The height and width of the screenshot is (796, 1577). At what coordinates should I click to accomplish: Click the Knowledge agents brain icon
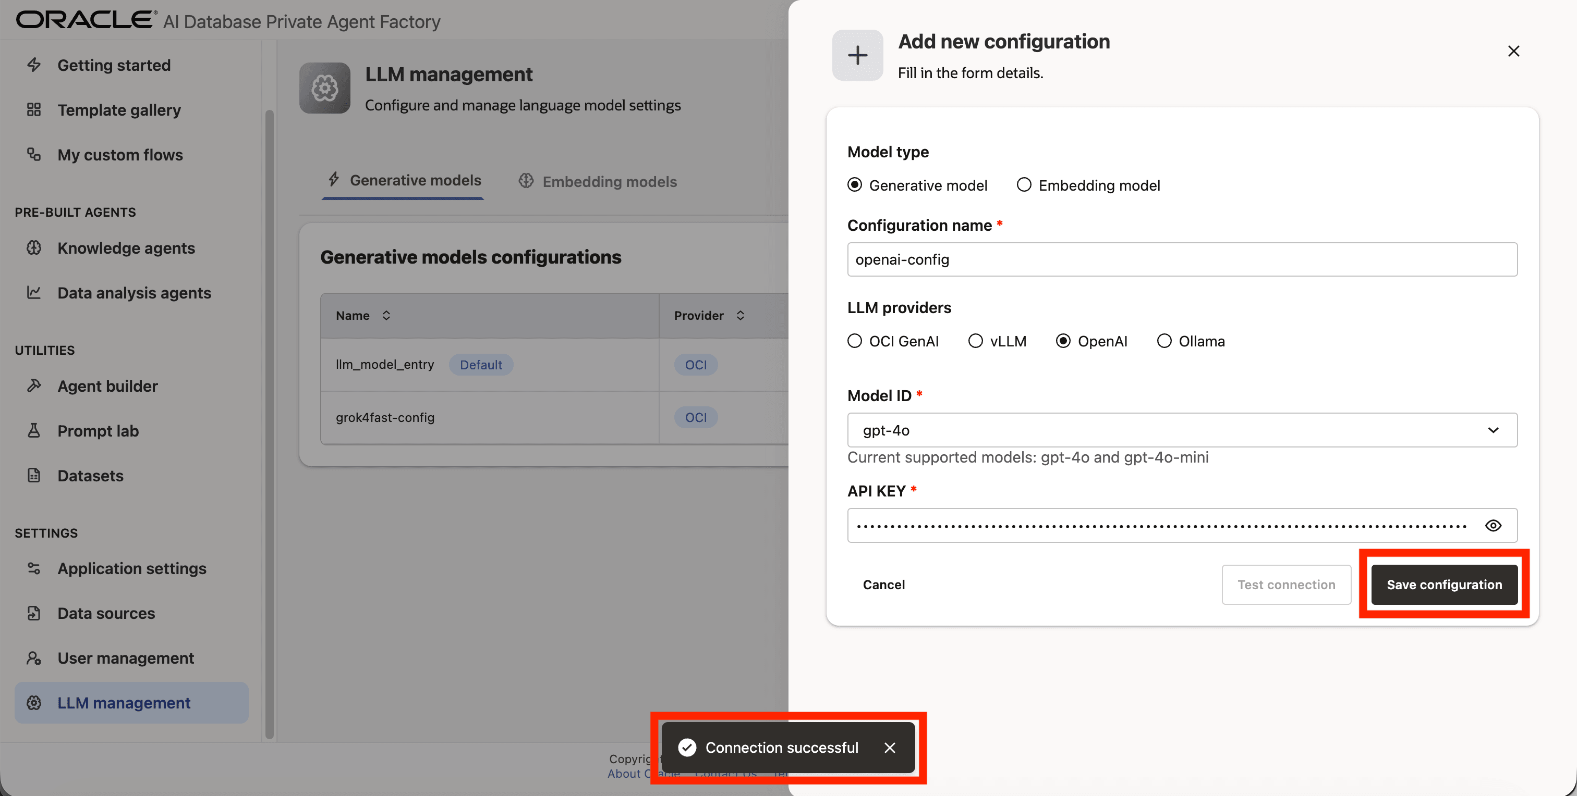[34, 247]
